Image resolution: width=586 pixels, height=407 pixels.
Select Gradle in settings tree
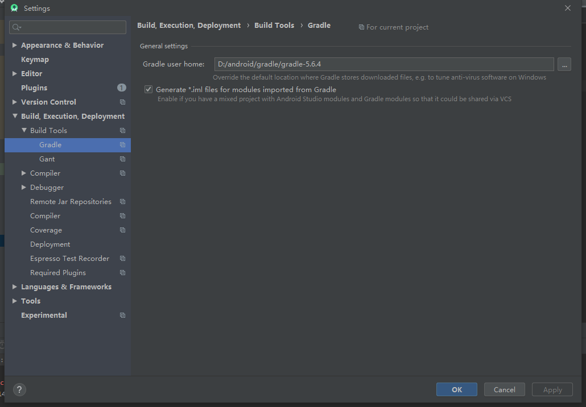(x=68, y=145)
